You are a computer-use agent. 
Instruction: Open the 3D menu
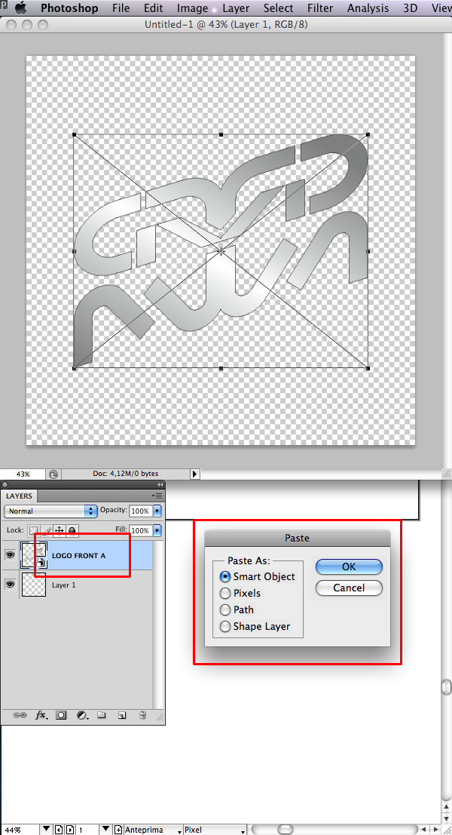click(x=411, y=8)
